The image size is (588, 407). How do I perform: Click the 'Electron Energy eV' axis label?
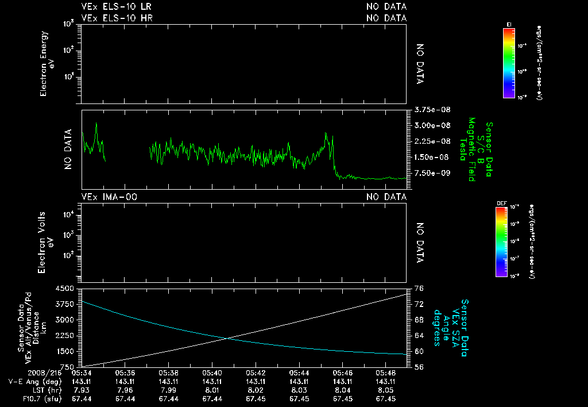click(47, 64)
